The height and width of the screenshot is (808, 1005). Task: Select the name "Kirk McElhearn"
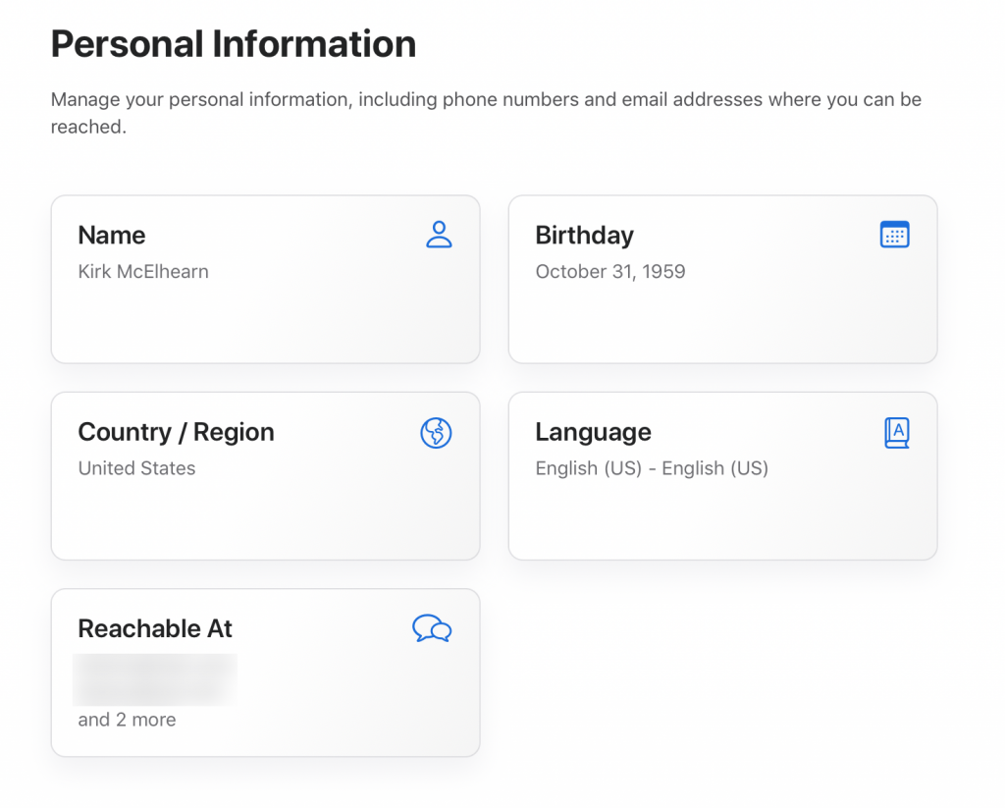pyautogui.click(x=143, y=272)
